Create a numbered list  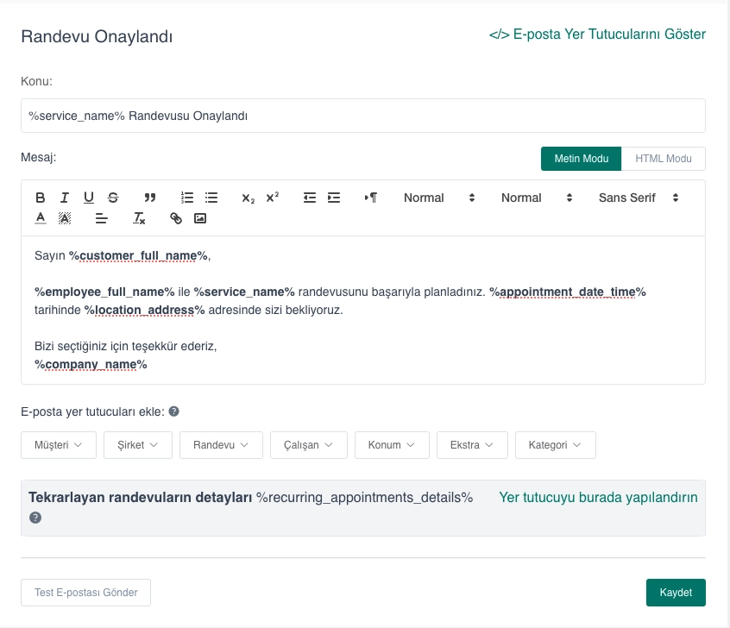pyautogui.click(x=187, y=198)
